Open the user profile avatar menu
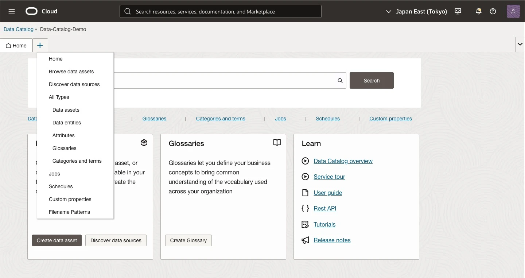 513,11
